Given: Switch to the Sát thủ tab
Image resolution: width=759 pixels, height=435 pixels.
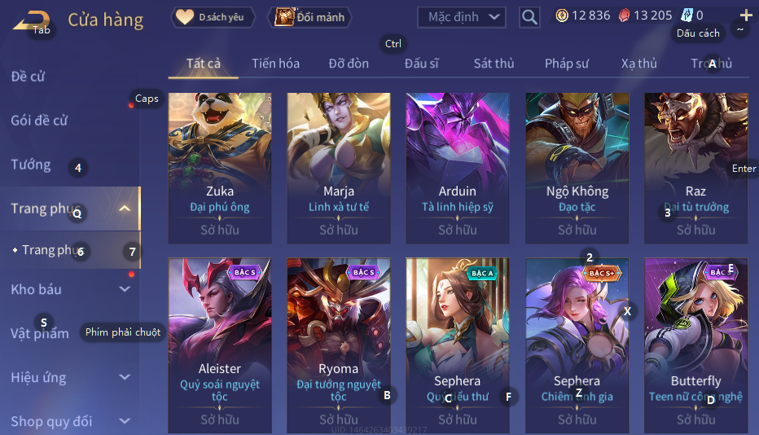Looking at the screenshot, I should pyautogui.click(x=494, y=64).
